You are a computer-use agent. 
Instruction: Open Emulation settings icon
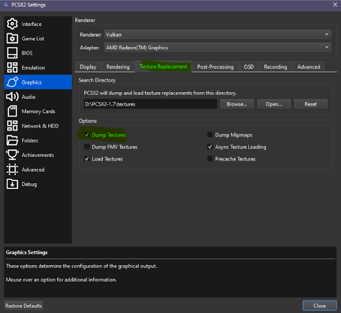pos(12,68)
